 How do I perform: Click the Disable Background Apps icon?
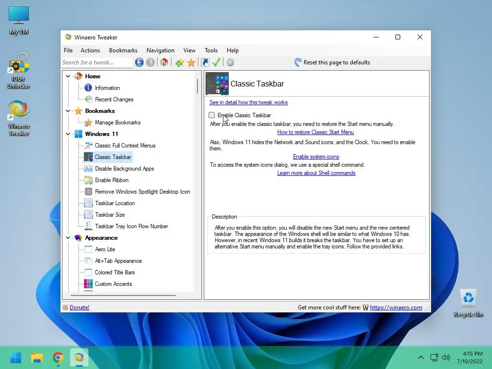click(x=88, y=169)
